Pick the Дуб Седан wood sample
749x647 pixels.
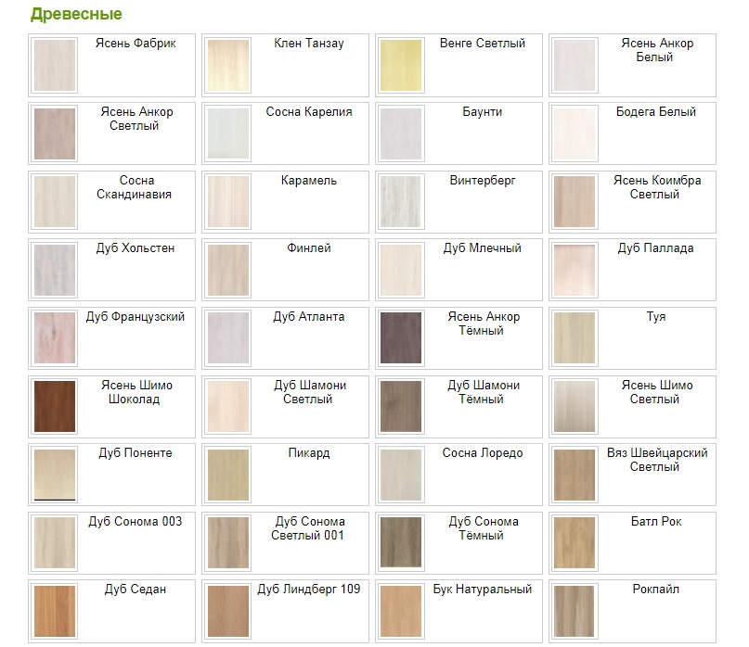(55, 611)
